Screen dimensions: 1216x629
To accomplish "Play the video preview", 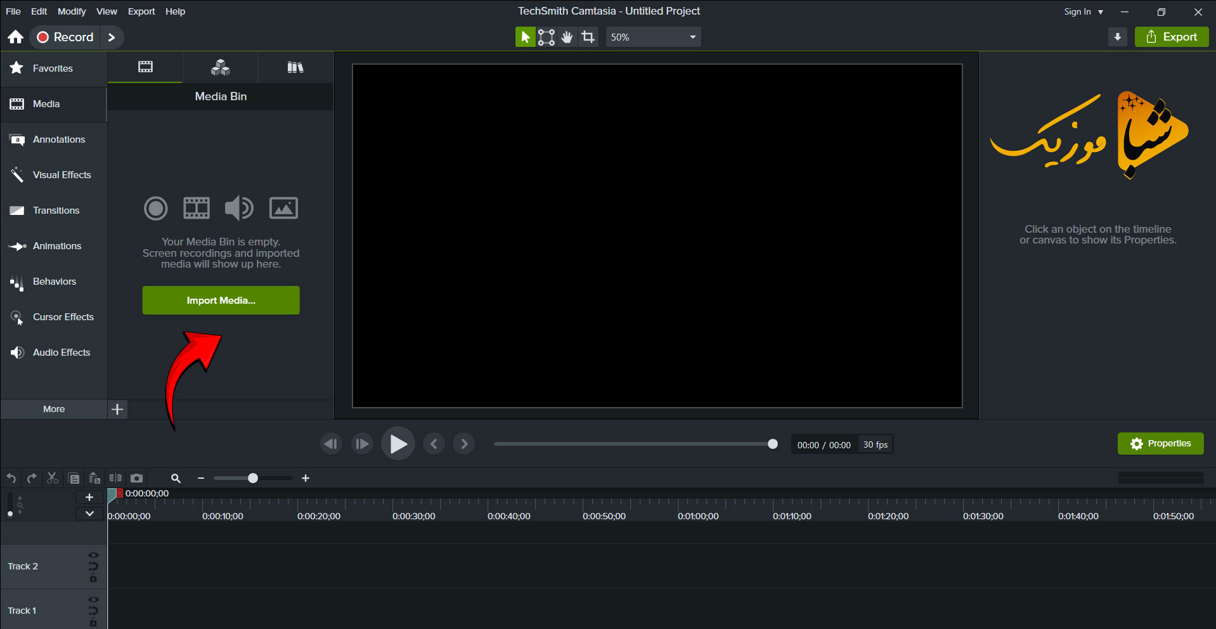I will (398, 444).
